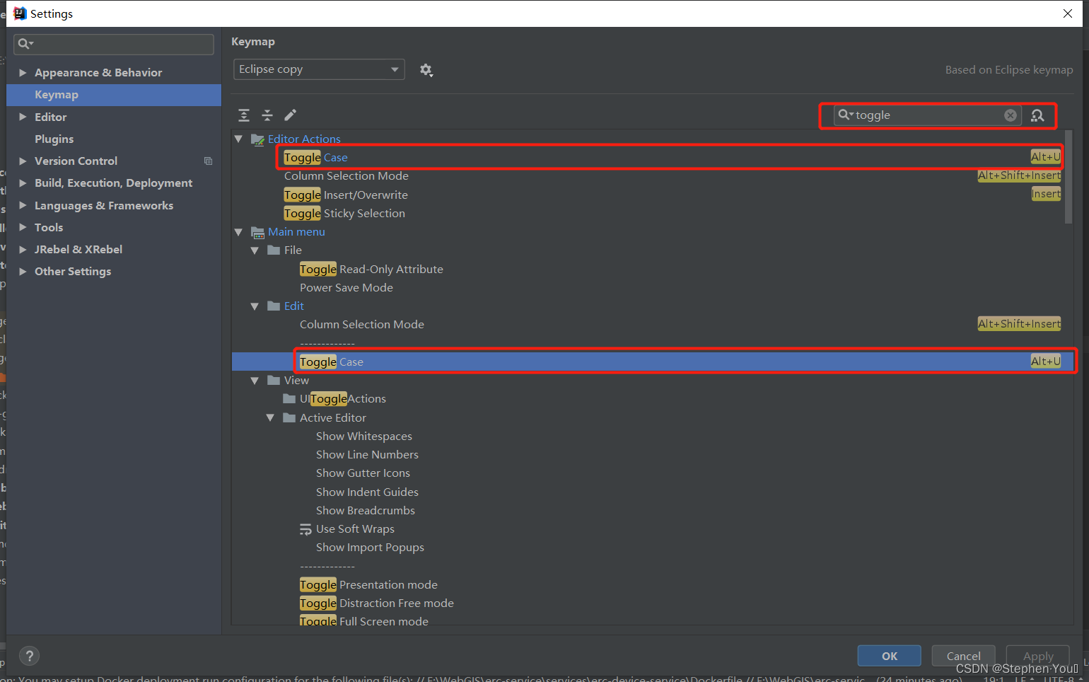Select Toggle Presentation mode action
The width and height of the screenshot is (1089, 682).
[x=368, y=585]
